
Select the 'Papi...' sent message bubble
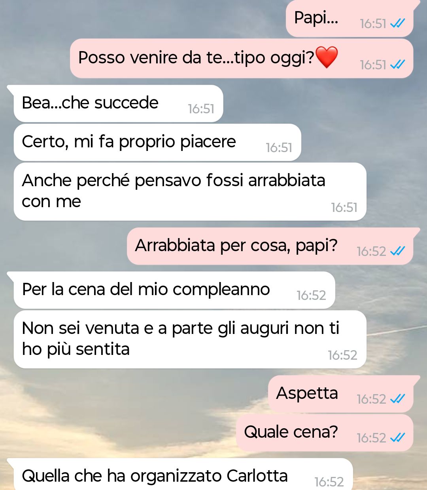[x=350, y=19]
